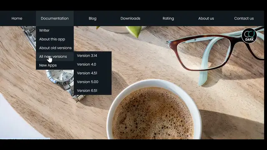Open the Home menu item

coord(17,18)
